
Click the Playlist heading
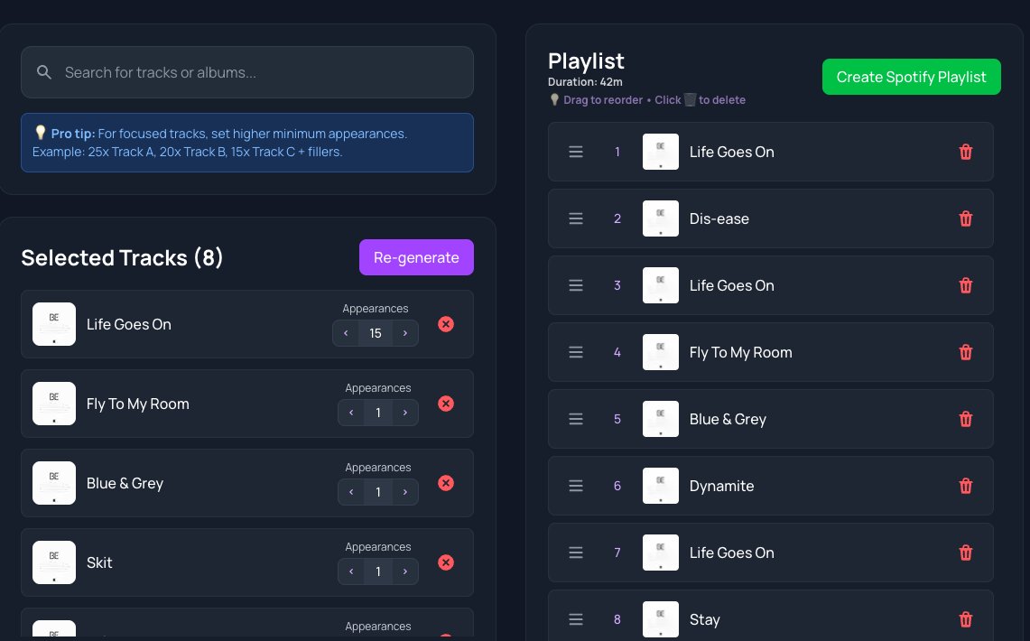586,61
